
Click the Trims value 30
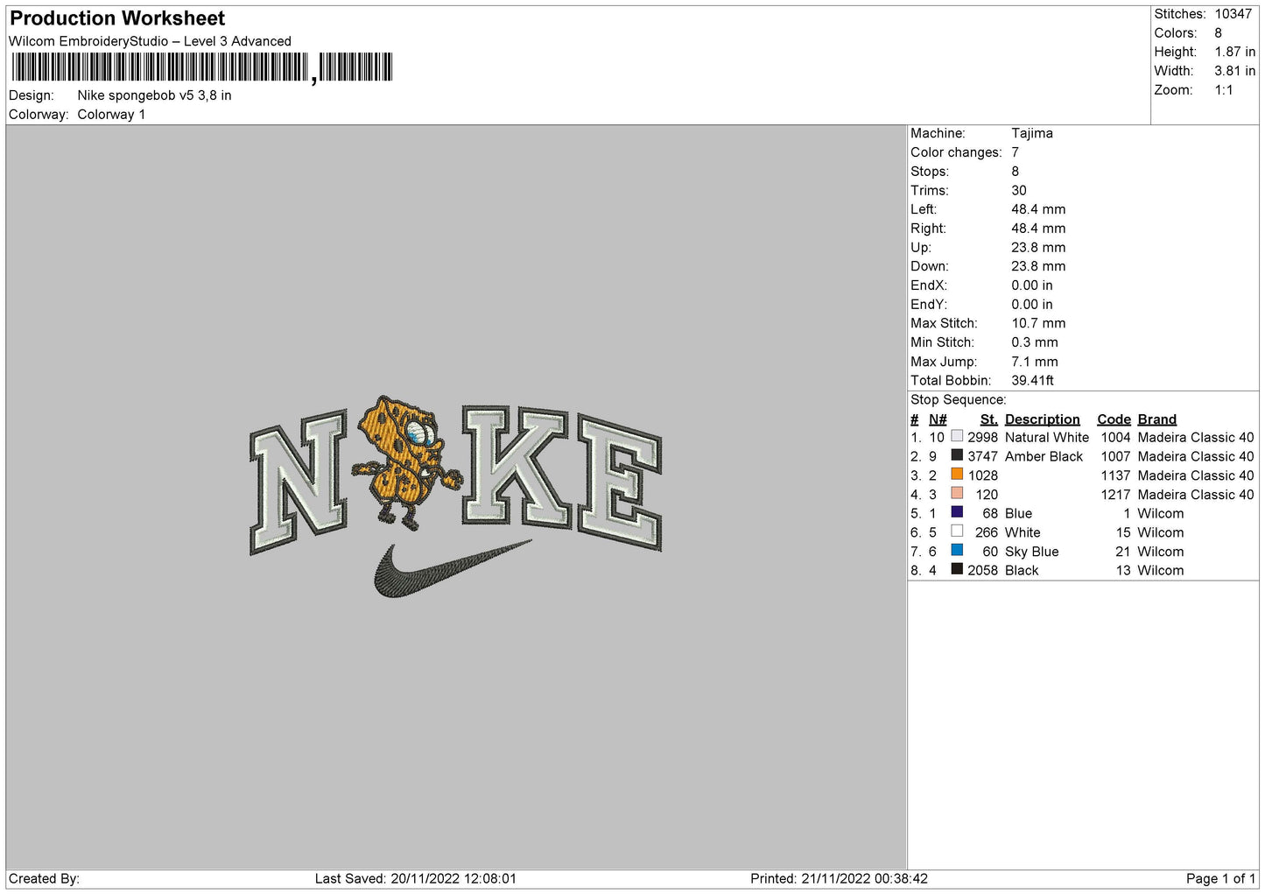coord(1018,190)
